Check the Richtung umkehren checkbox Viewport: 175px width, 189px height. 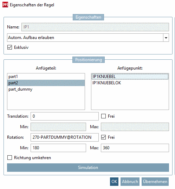coord(9,158)
